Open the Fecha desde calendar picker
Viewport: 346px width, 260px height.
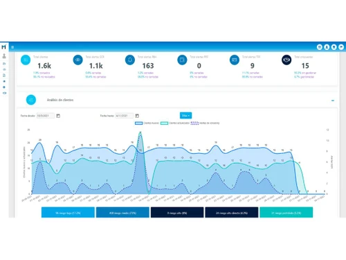(58, 116)
